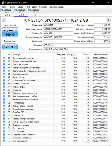
Task: Open the Вид menu
Action: [x=28, y=7]
